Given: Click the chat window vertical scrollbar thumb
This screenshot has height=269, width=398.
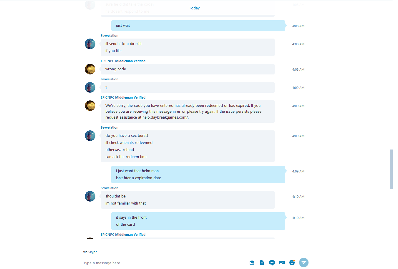Looking at the screenshot, I should click(391, 169).
